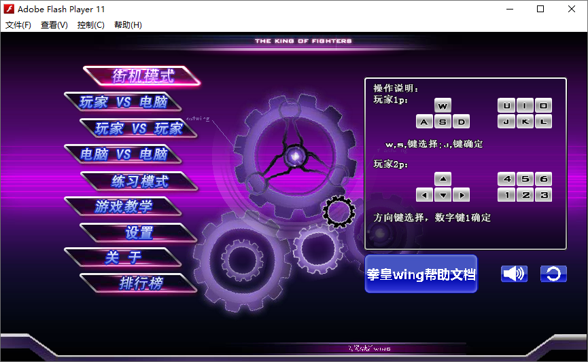Screen dimensions: 588x362
Task: Click the A key icon
Action: (x=424, y=122)
